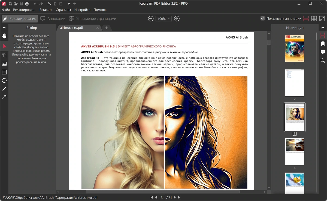Click the zoom in plus button

pyautogui.click(x=177, y=19)
